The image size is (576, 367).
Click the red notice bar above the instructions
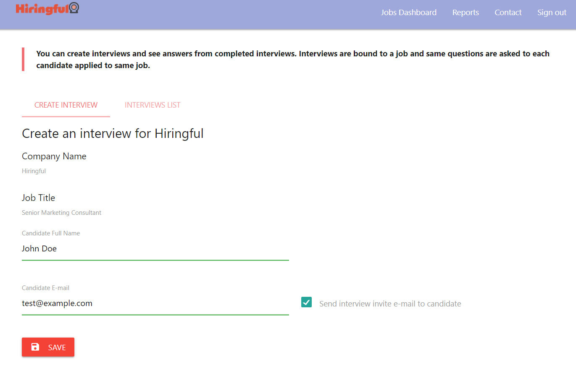[23, 59]
